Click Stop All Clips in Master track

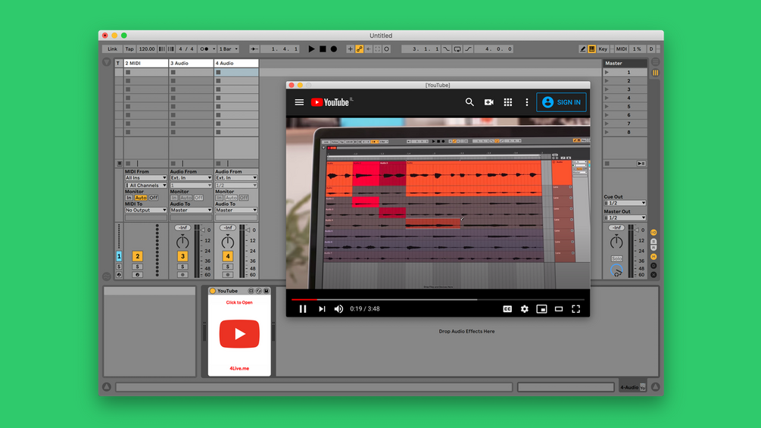tap(607, 164)
